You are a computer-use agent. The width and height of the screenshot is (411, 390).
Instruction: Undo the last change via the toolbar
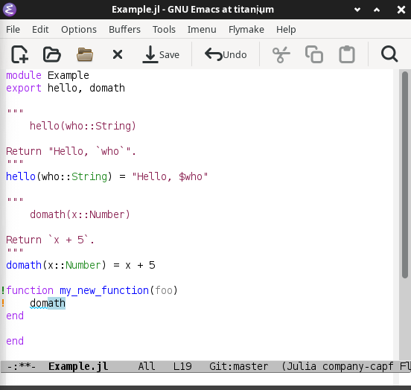[226, 54]
